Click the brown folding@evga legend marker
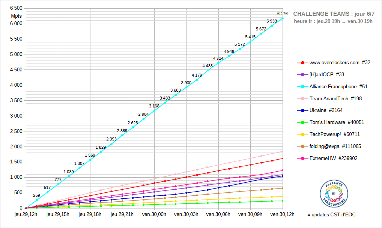382x228 pixels. tap(302, 146)
